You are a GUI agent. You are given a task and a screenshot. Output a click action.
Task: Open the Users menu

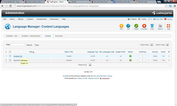[x=12, y=19]
